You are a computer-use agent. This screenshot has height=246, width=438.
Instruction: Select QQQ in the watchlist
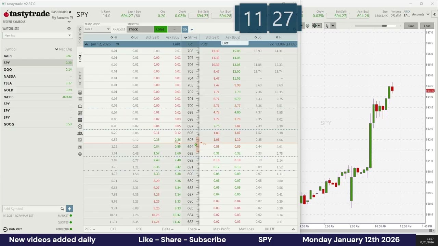[37, 70]
